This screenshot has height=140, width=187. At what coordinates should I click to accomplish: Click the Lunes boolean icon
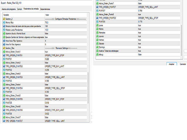click(x=97, y=25)
